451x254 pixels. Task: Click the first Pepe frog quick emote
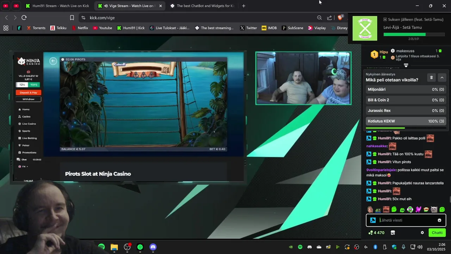point(378,210)
